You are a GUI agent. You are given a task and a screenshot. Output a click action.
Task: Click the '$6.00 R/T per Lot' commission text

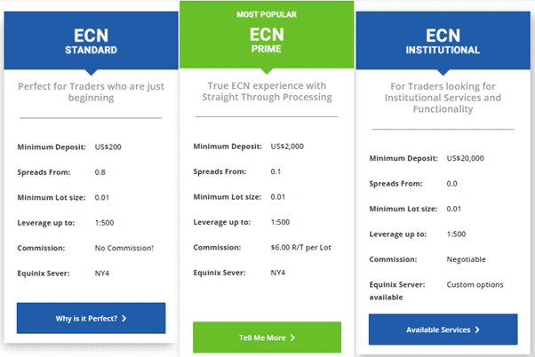click(x=300, y=247)
